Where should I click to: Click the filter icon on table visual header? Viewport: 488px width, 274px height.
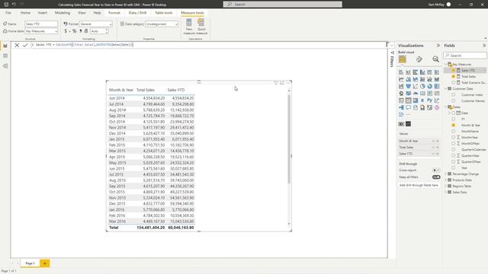click(276, 83)
